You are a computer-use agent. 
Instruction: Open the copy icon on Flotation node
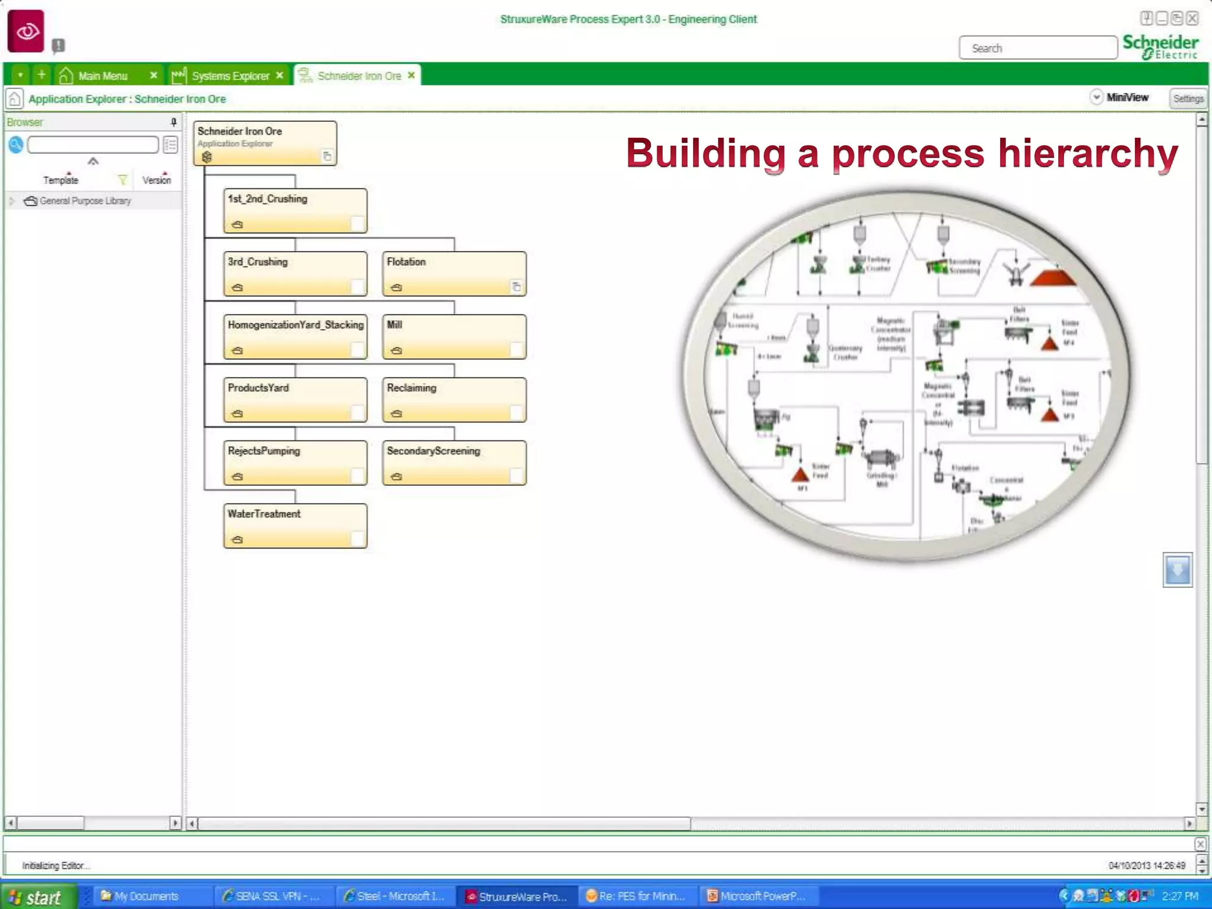point(516,287)
